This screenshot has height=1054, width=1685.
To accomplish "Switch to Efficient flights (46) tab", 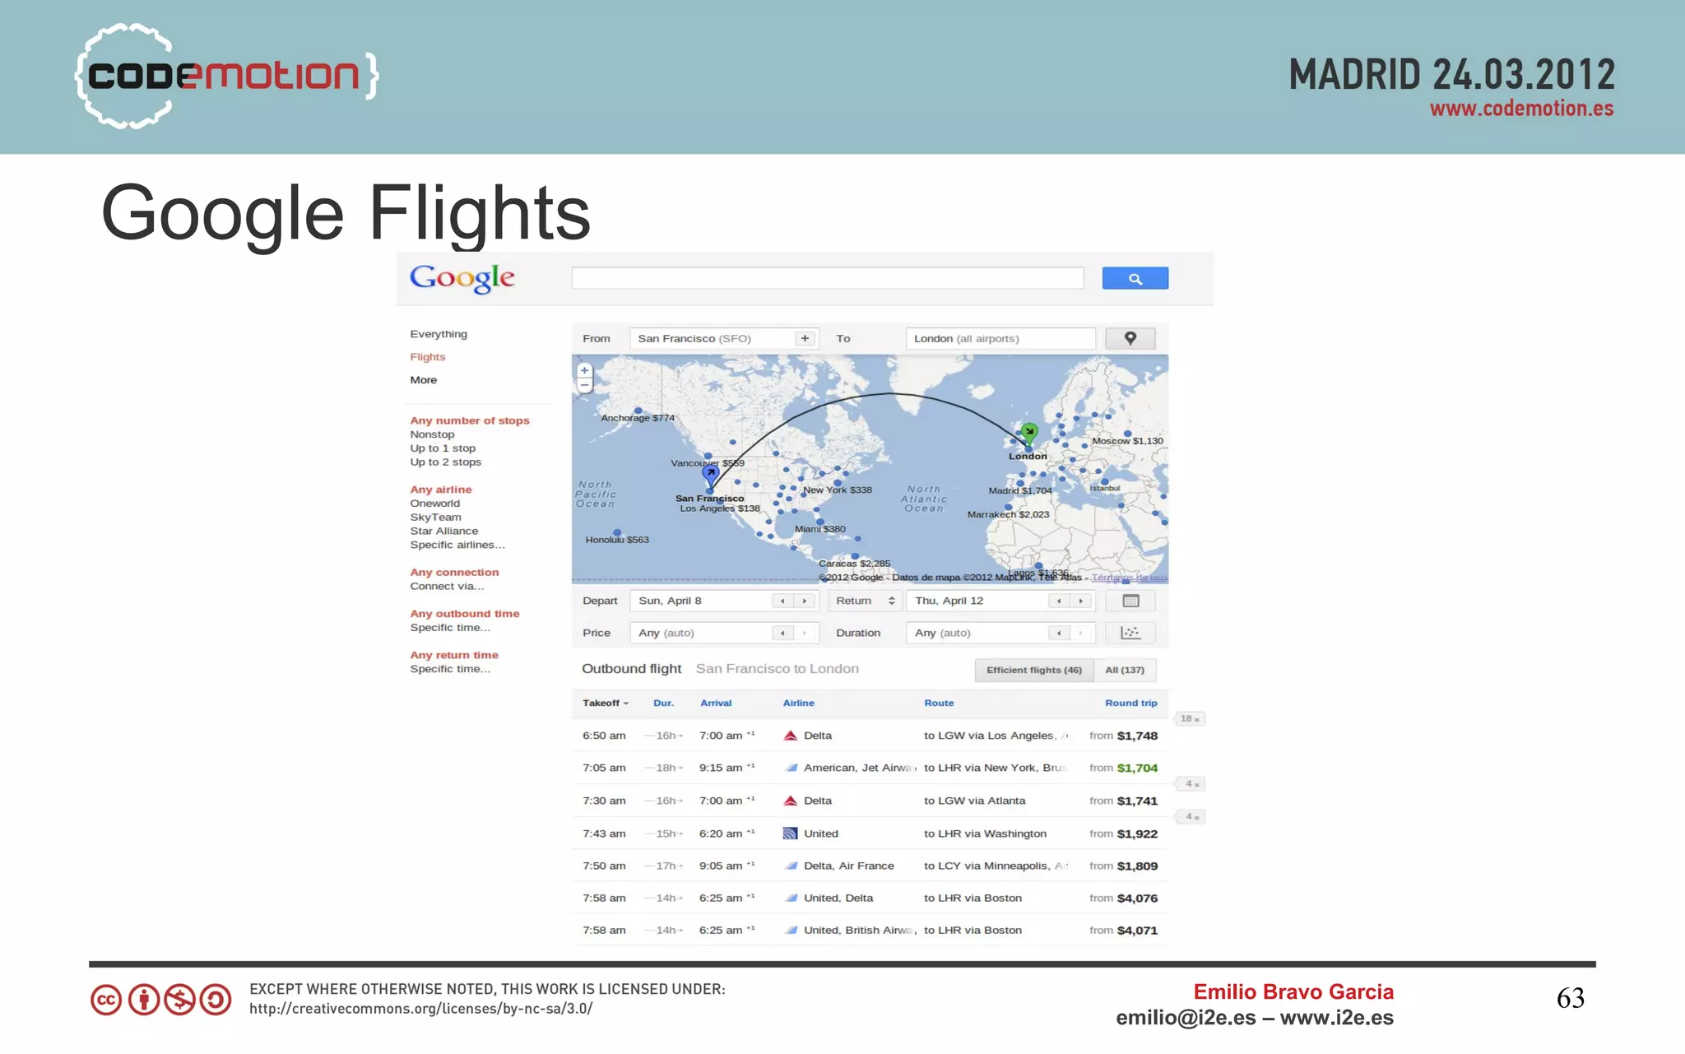I will coord(1034,670).
